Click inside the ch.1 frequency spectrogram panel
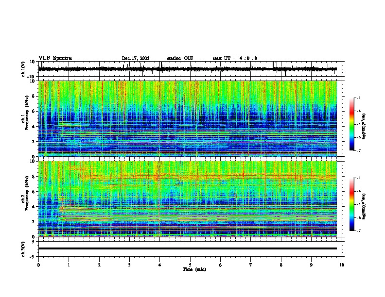 (x=187, y=118)
